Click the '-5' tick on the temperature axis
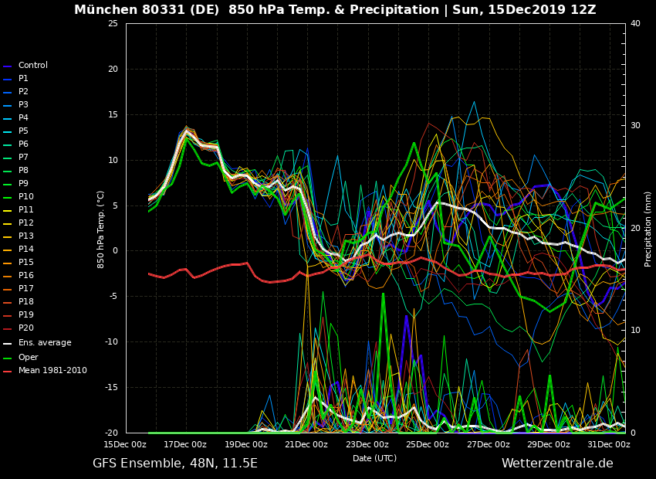The width and height of the screenshot is (656, 479). [x=114, y=297]
